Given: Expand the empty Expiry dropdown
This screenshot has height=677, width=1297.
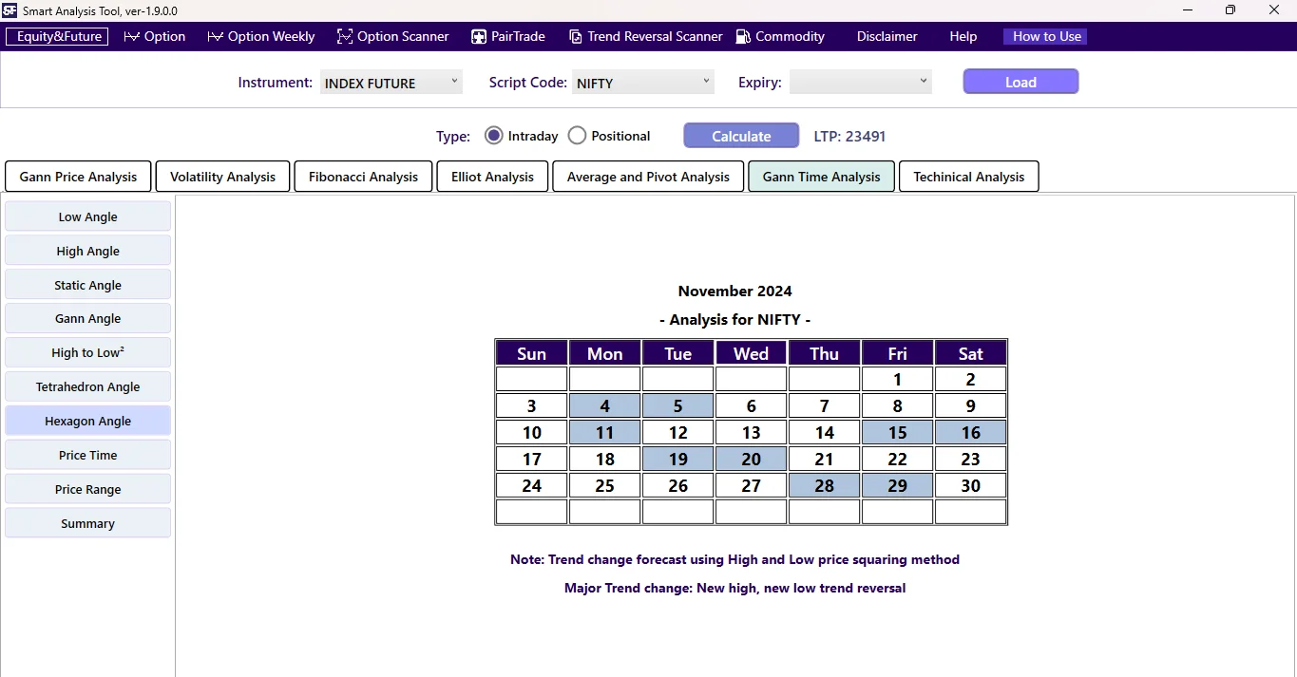Looking at the screenshot, I should pyautogui.click(x=859, y=82).
